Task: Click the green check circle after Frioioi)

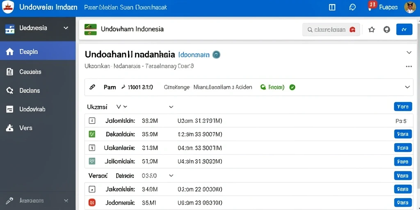Action: [x=292, y=87]
